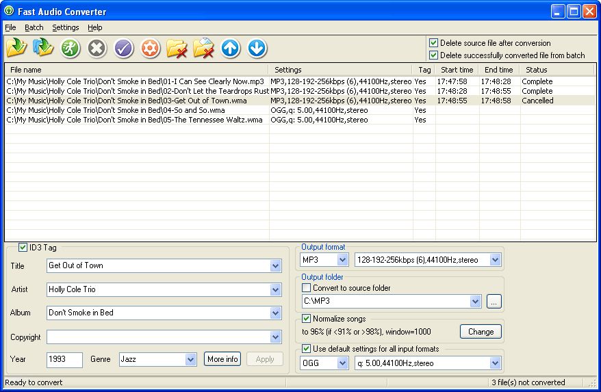Open the MP3 output format dropdown
The height and width of the screenshot is (392, 601).
(343, 260)
